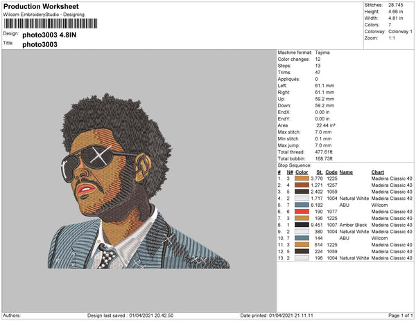The image size is (416, 321).
Task: Click the code 1257 cell
Action: [x=332, y=185]
